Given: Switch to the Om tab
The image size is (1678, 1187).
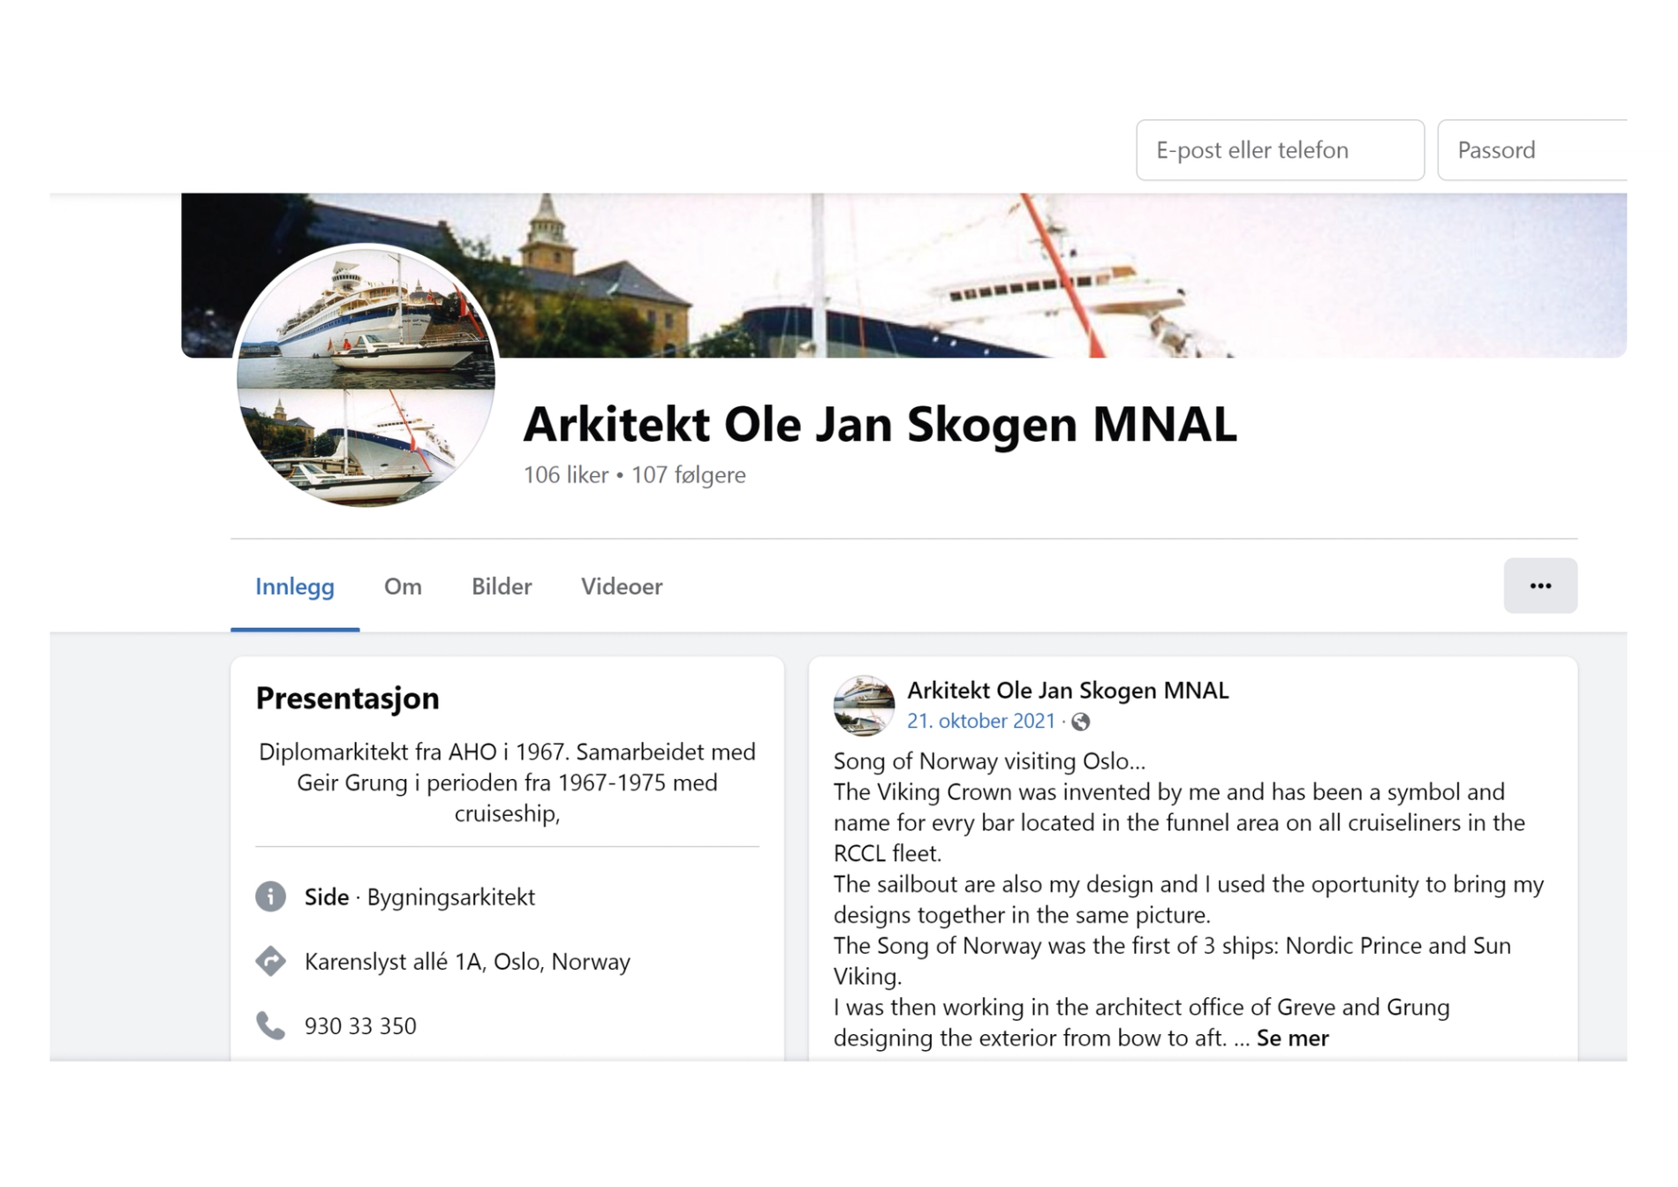Looking at the screenshot, I should pos(403,586).
